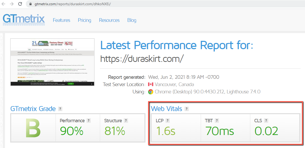Screen dimensions: 305x148
Task: Click help icon beside GTmetrix Grade
Action: 60,109
